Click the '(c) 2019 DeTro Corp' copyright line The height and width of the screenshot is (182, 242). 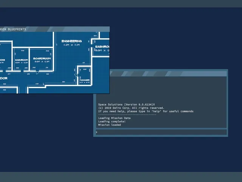click(x=131, y=108)
